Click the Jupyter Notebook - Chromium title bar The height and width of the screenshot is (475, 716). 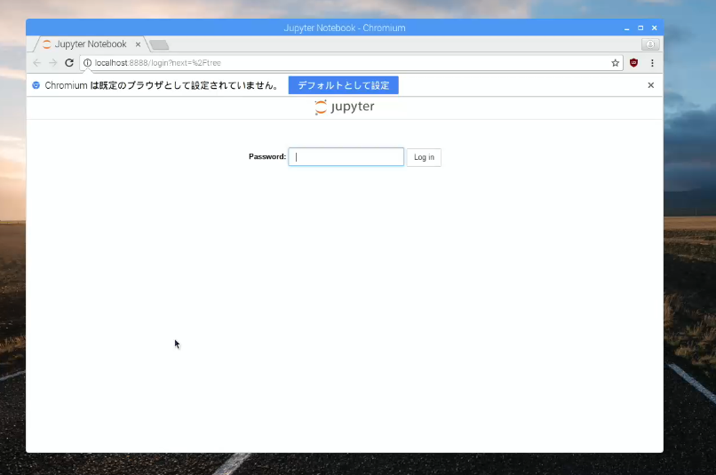345,28
